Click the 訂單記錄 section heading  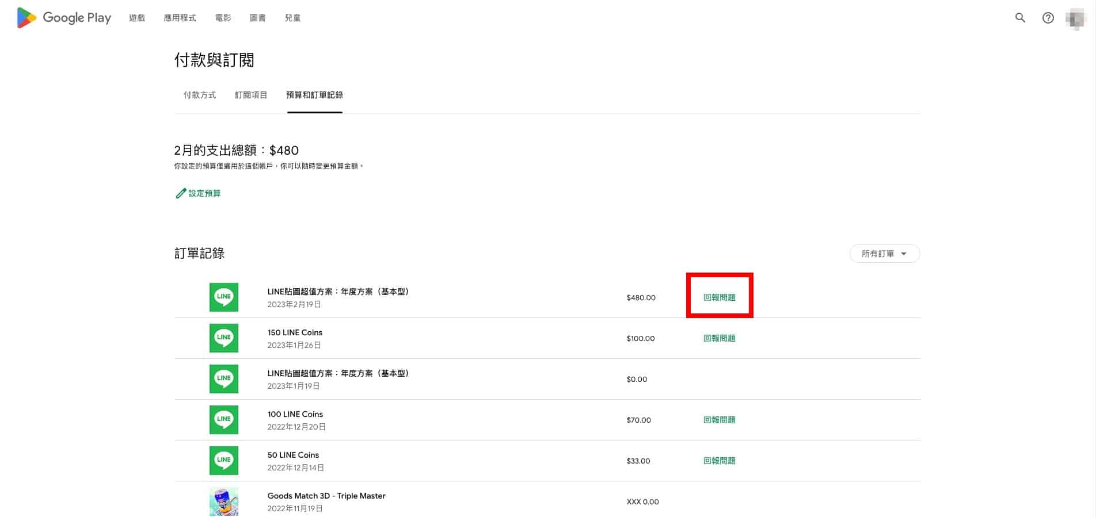(x=200, y=253)
